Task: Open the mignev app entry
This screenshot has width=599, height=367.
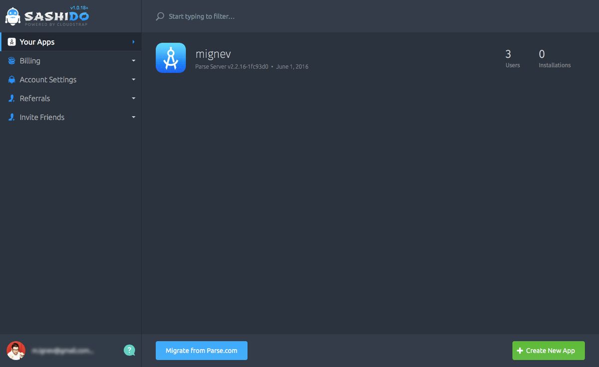Action: coord(214,53)
